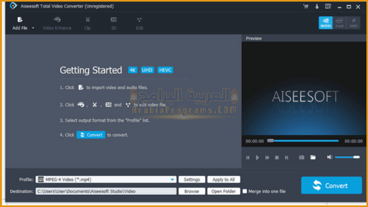Click Open Folder button

(224, 191)
